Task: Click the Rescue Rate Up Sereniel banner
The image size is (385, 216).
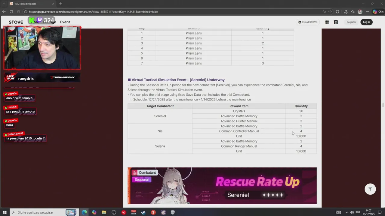Action: [x=222, y=186]
